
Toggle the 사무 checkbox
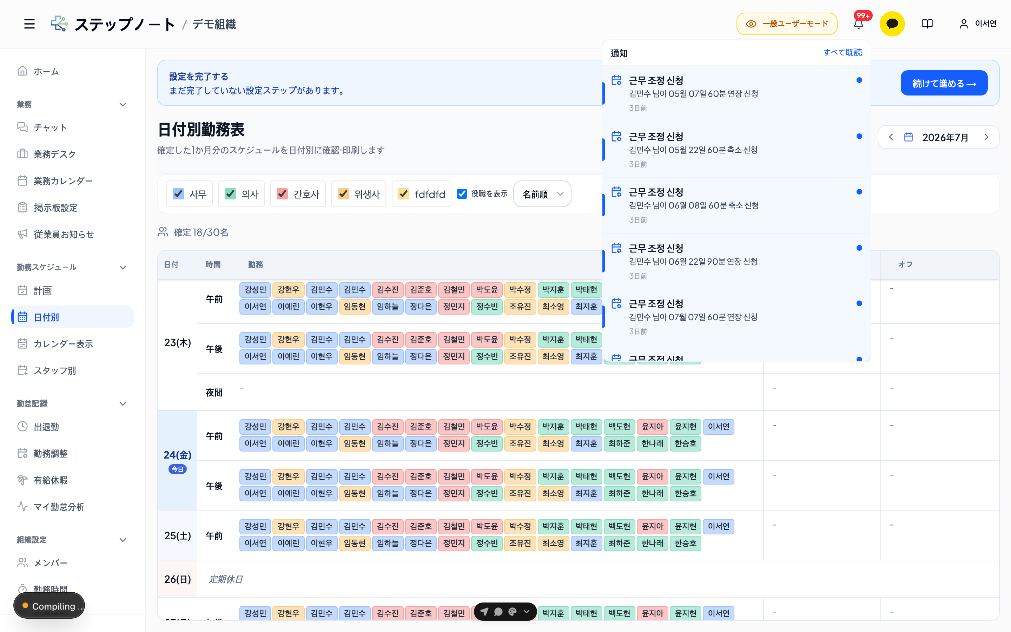pyautogui.click(x=178, y=194)
